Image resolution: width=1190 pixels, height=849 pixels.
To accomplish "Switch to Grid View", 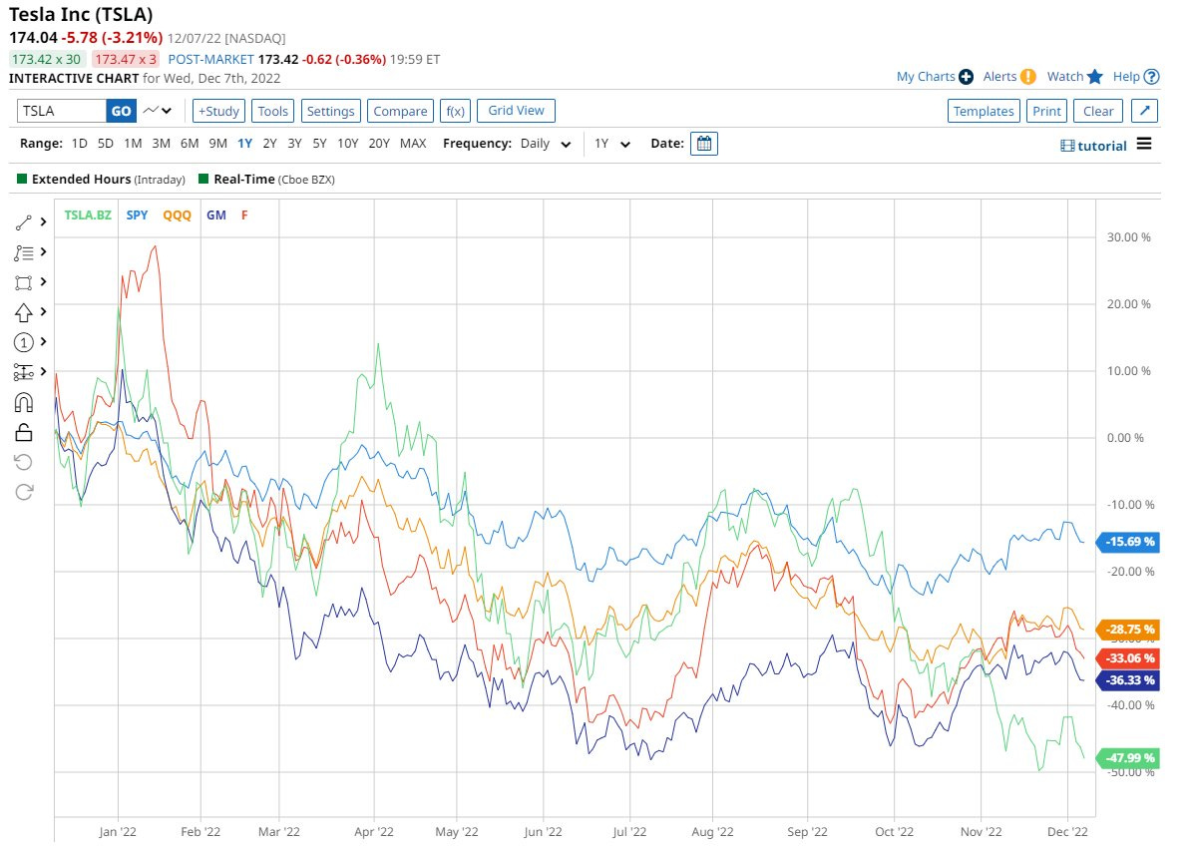I will point(516,110).
